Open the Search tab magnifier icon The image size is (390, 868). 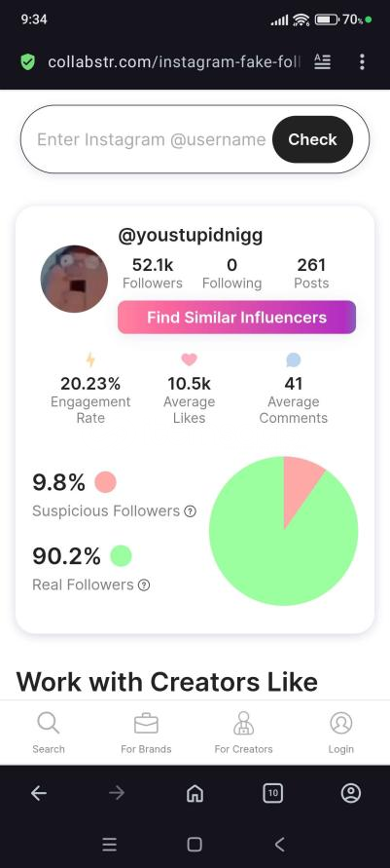tap(48, 723)
